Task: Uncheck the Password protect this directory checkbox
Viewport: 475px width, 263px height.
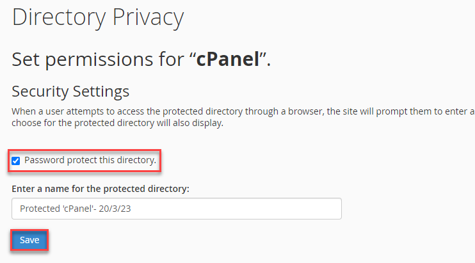Action: click(x=16, y=161)
